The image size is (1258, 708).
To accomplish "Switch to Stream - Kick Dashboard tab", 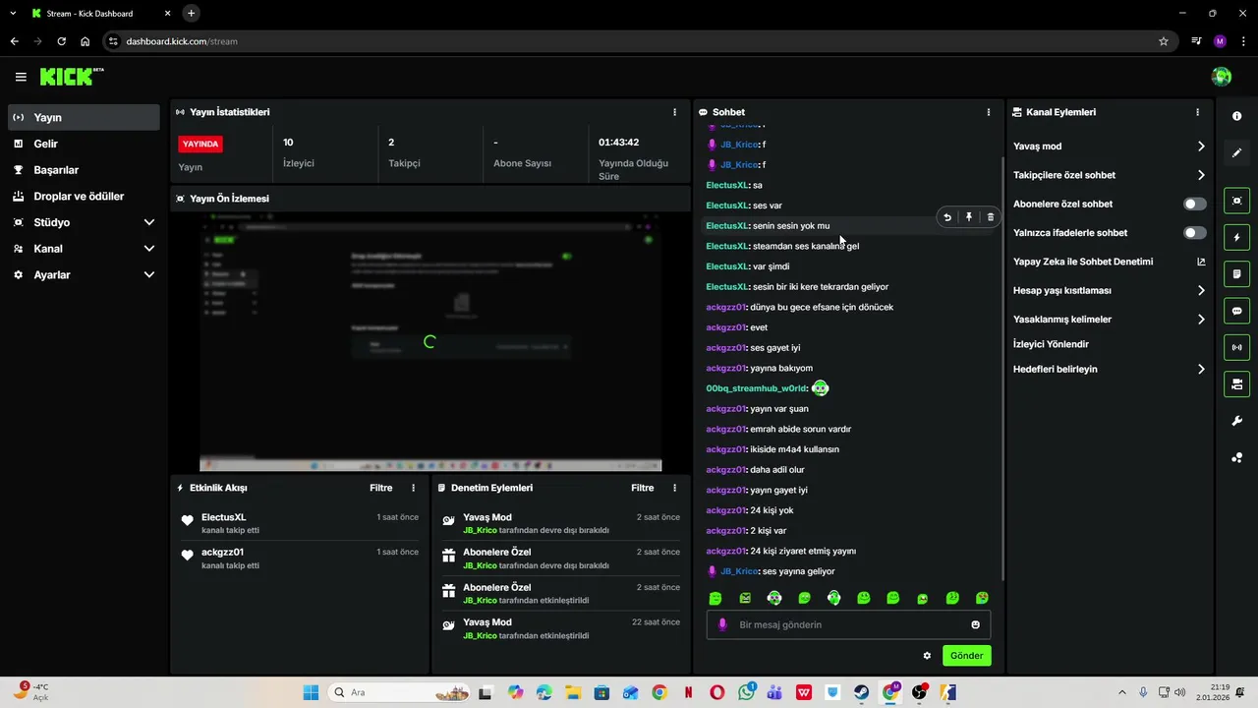I will tap(99, 13).
